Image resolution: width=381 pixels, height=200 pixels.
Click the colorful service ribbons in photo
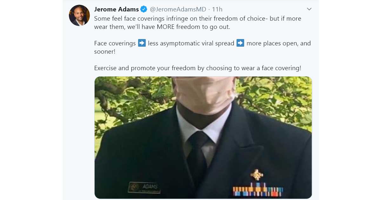pos(258,190)
